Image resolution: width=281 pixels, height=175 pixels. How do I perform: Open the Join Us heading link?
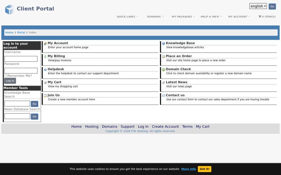click(53, 95)
